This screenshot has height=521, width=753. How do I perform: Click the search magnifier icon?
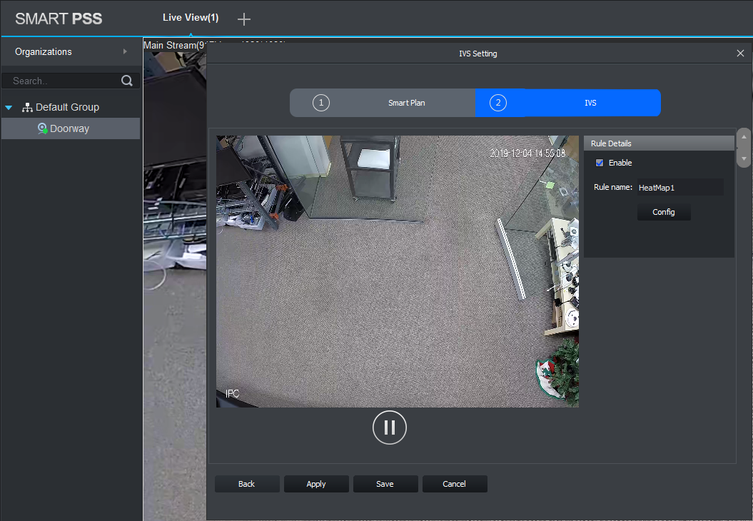coord(127,81)
